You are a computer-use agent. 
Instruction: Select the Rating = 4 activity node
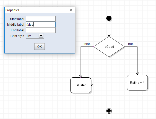(137, 83)
